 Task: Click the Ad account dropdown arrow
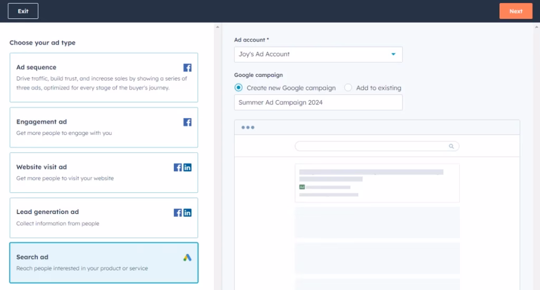393,54
